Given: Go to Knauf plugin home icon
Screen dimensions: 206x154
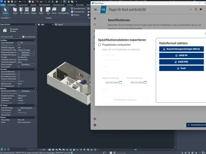Looking at the screenshot, I should click(x=95, y=18).
